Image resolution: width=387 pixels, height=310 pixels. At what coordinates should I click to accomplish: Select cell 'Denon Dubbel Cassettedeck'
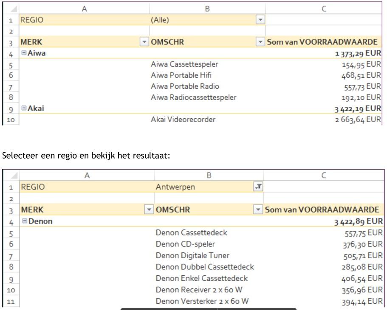point(205,267)
